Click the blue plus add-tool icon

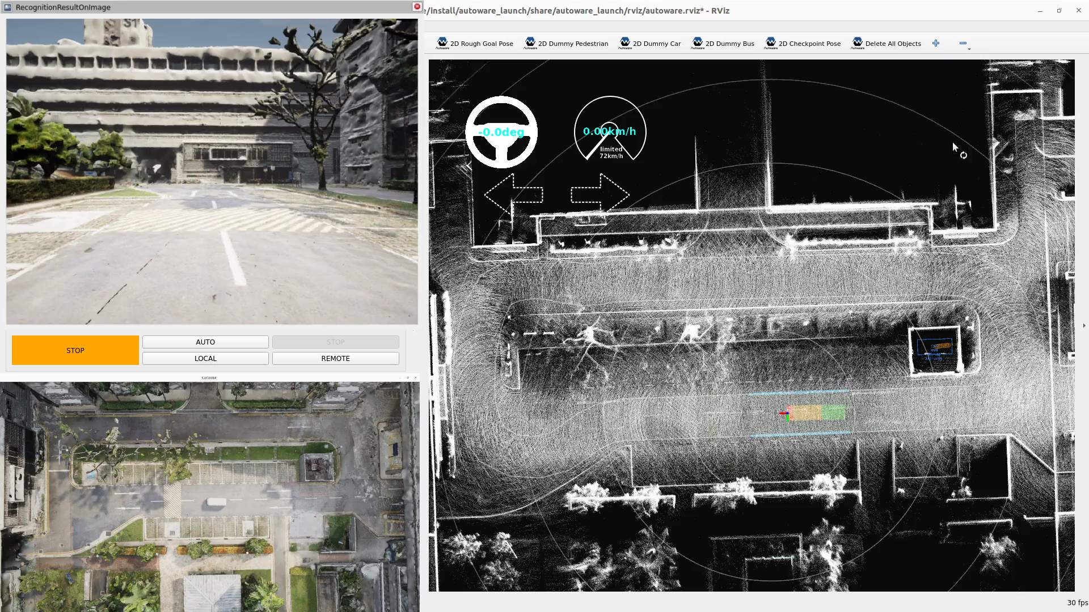point(936,43)
